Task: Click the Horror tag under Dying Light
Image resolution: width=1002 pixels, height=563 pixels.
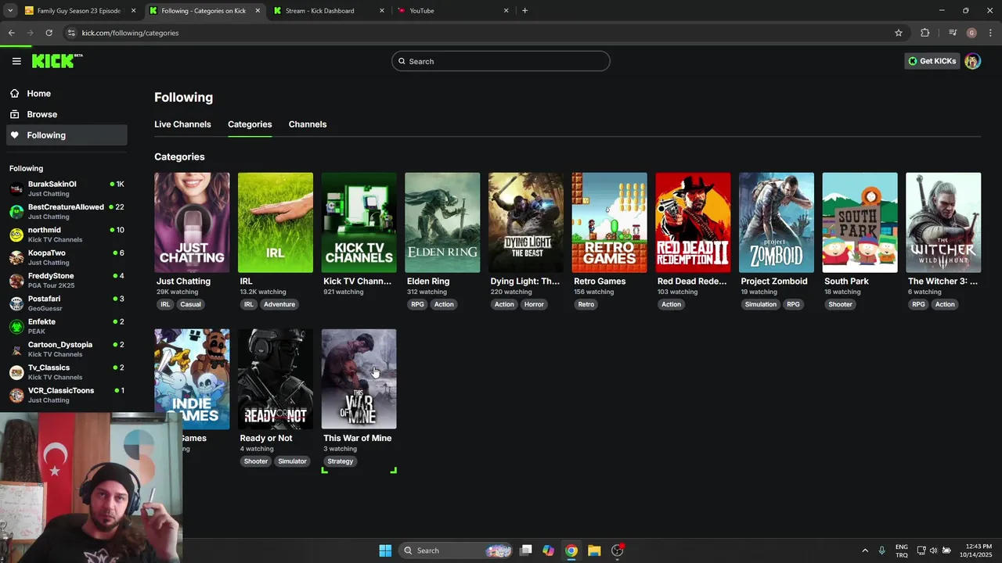Action: tap(534, 304)
